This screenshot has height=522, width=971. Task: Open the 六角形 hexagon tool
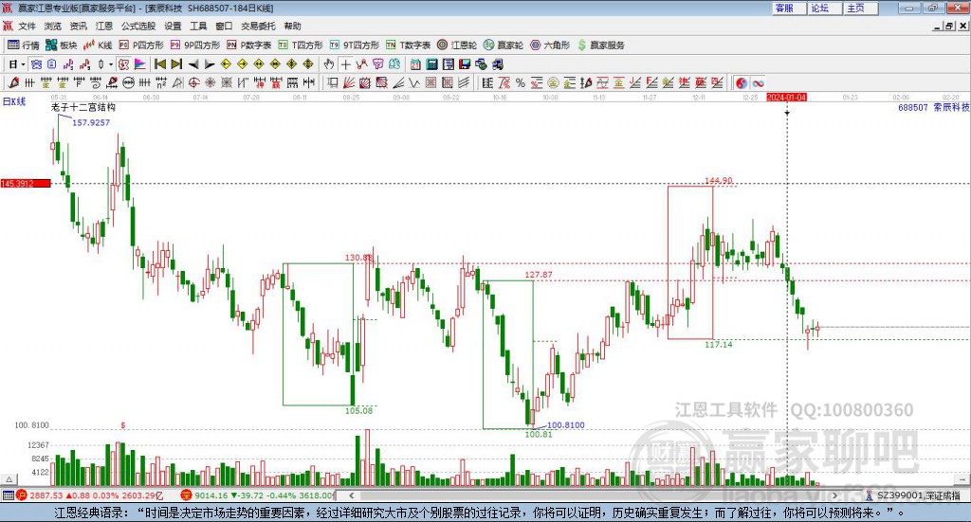[550, 45]
